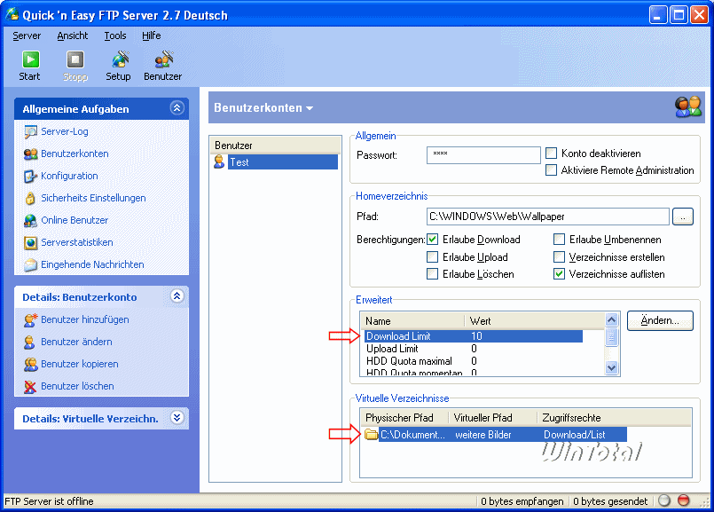
Task: Click the Eingehende Nachrichten envelope icon
Action: coord(30,264)
